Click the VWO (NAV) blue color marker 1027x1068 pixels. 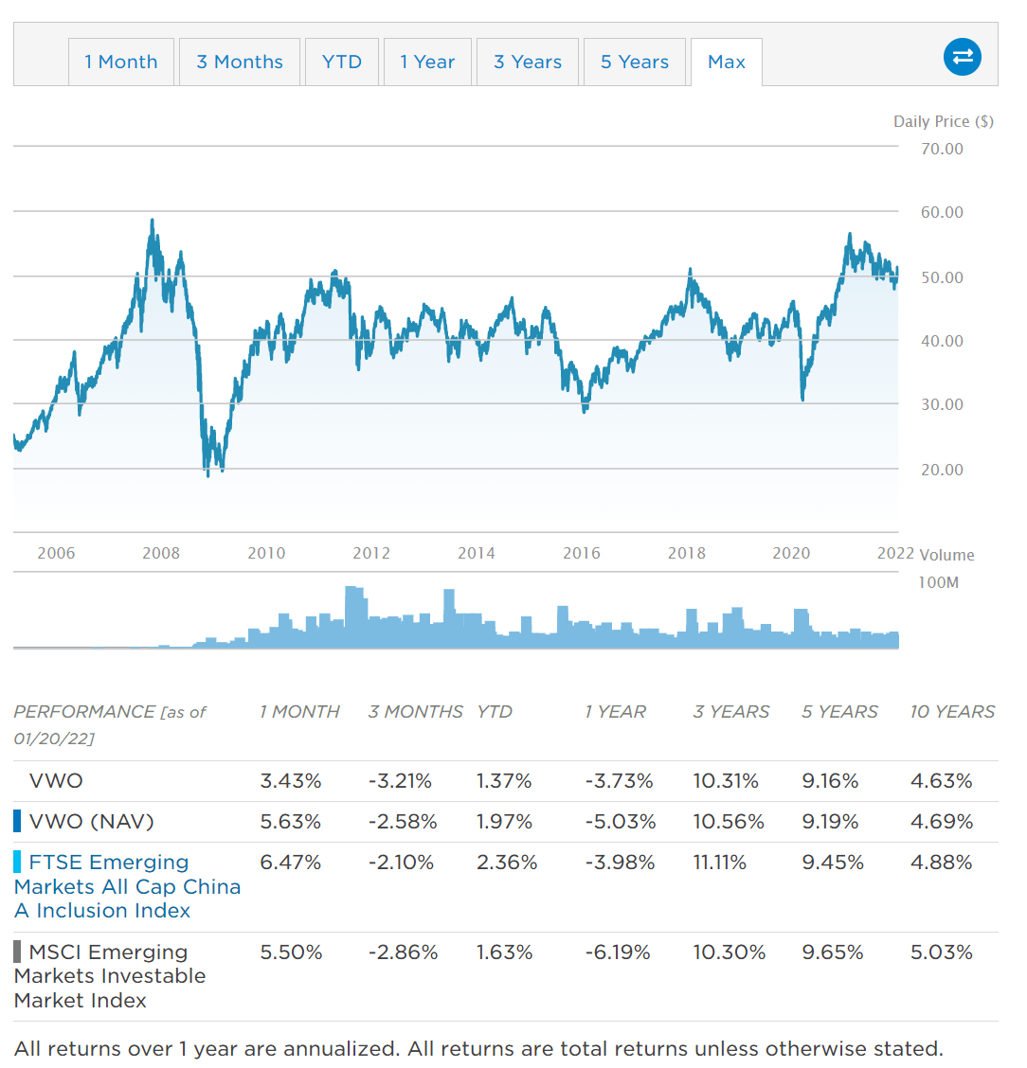[17, 821]
